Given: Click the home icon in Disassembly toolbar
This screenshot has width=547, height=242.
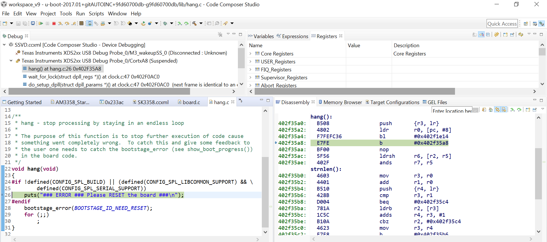Looking at the screenshot, I should click(x=491, y=109).
